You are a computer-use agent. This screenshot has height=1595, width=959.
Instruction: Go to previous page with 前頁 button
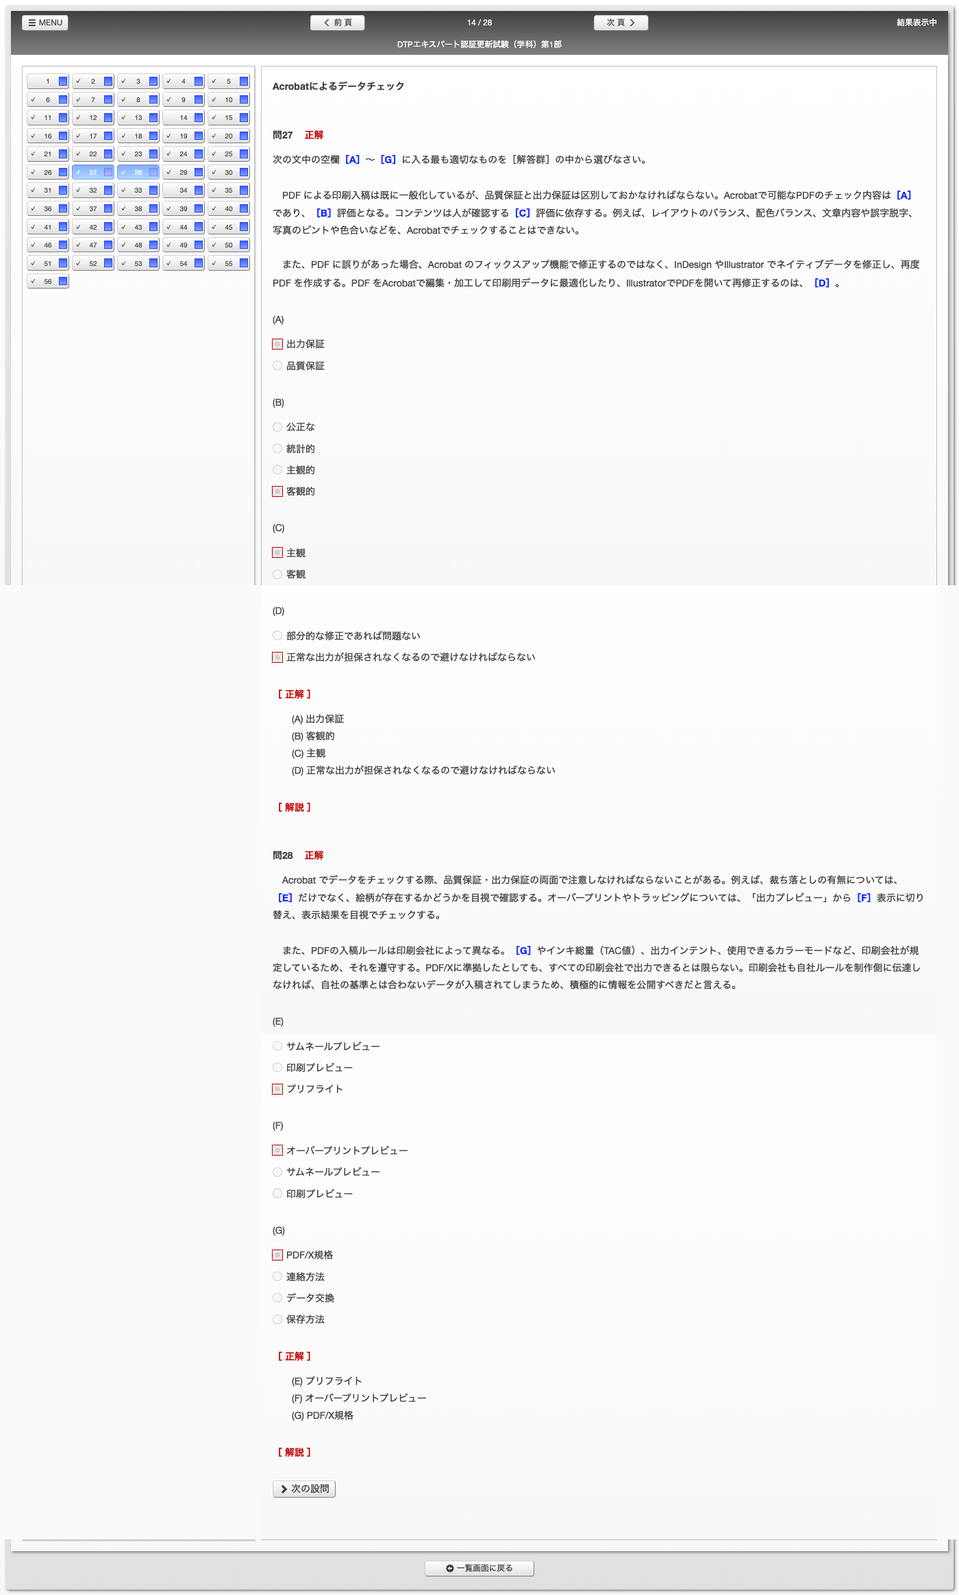tap(337, 23)
